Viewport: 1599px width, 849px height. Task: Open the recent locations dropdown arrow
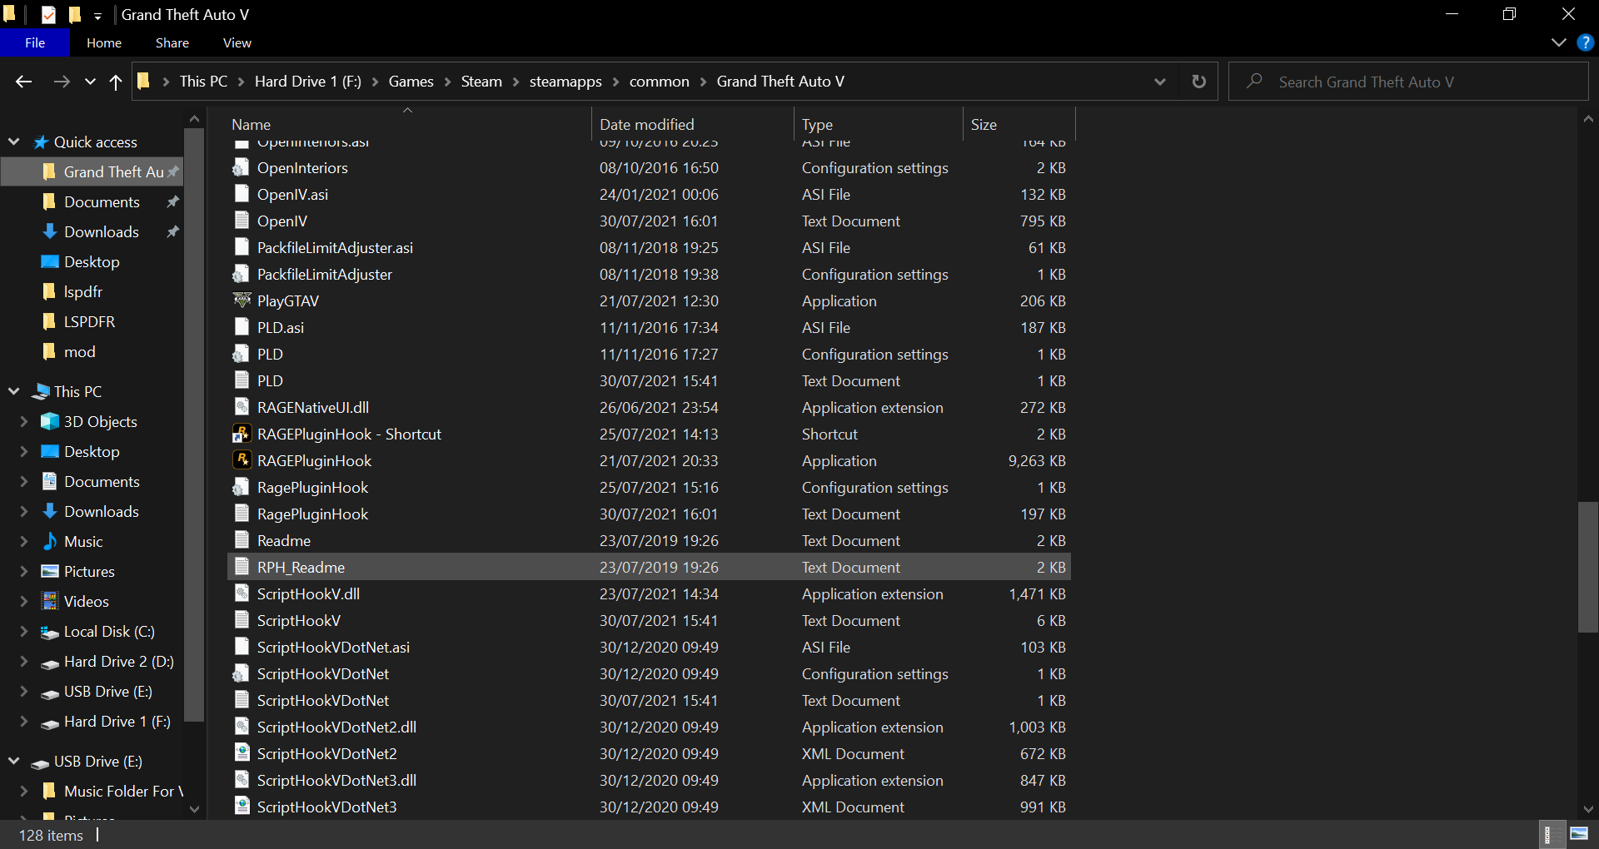[x=90, y=82]
